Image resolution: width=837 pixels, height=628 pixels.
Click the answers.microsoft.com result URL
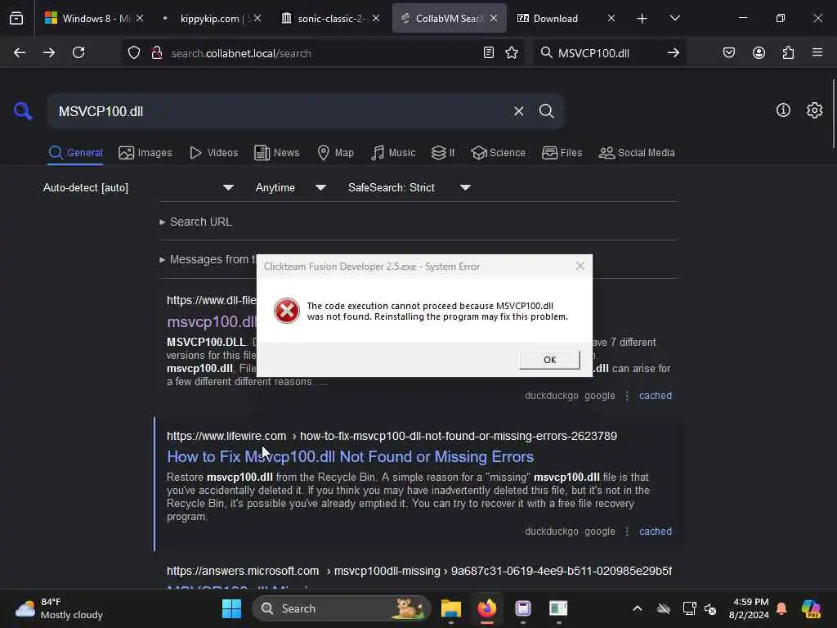pos(419,571)
